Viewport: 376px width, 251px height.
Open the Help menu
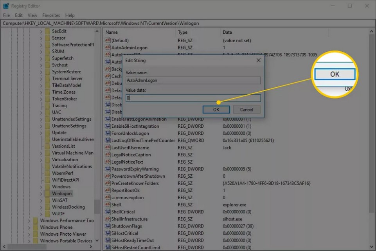tap(70, 15)
